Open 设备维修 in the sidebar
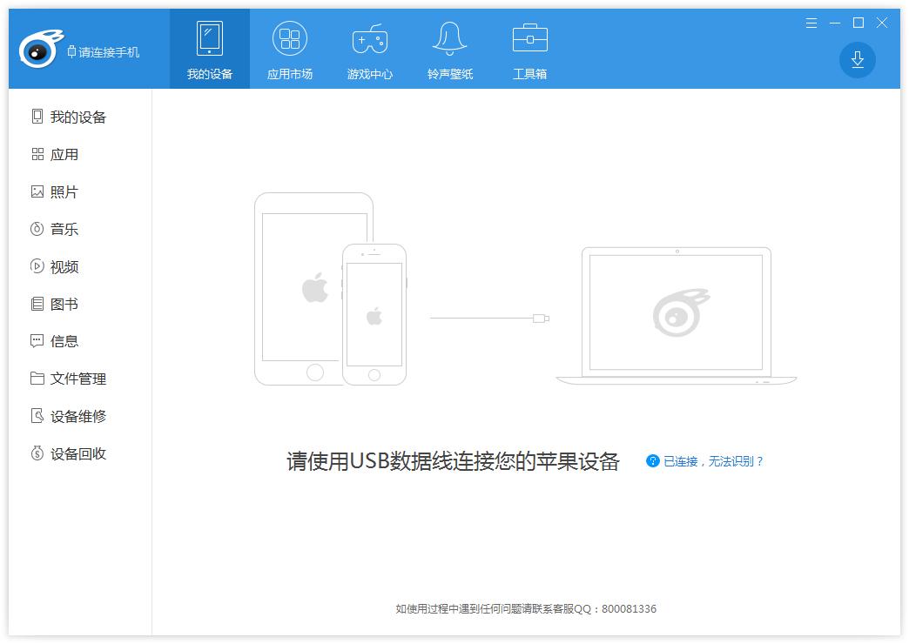Screen dimensions: 909x644 click(78, 416)
